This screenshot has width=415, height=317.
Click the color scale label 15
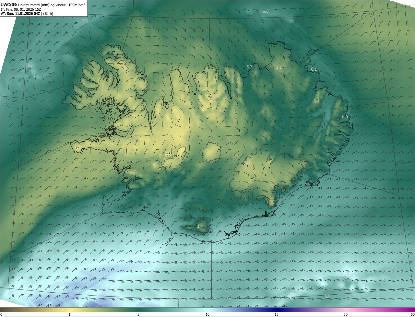click(x=277, y=314)
